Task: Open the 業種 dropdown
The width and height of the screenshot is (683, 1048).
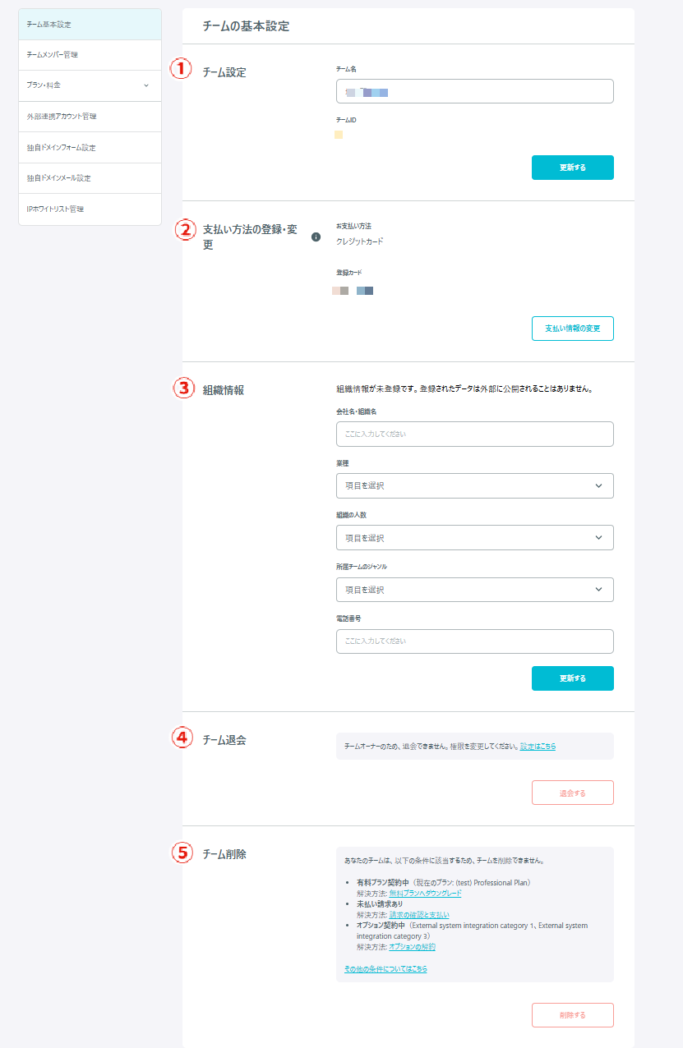Action: (x=474, y=485)
